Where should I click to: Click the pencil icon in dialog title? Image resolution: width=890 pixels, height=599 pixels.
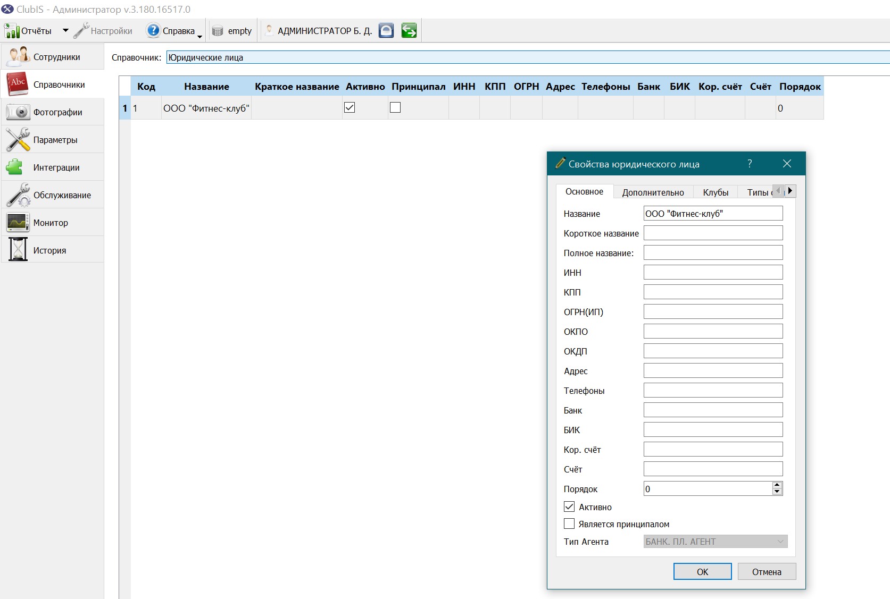(x=560, y=163)
